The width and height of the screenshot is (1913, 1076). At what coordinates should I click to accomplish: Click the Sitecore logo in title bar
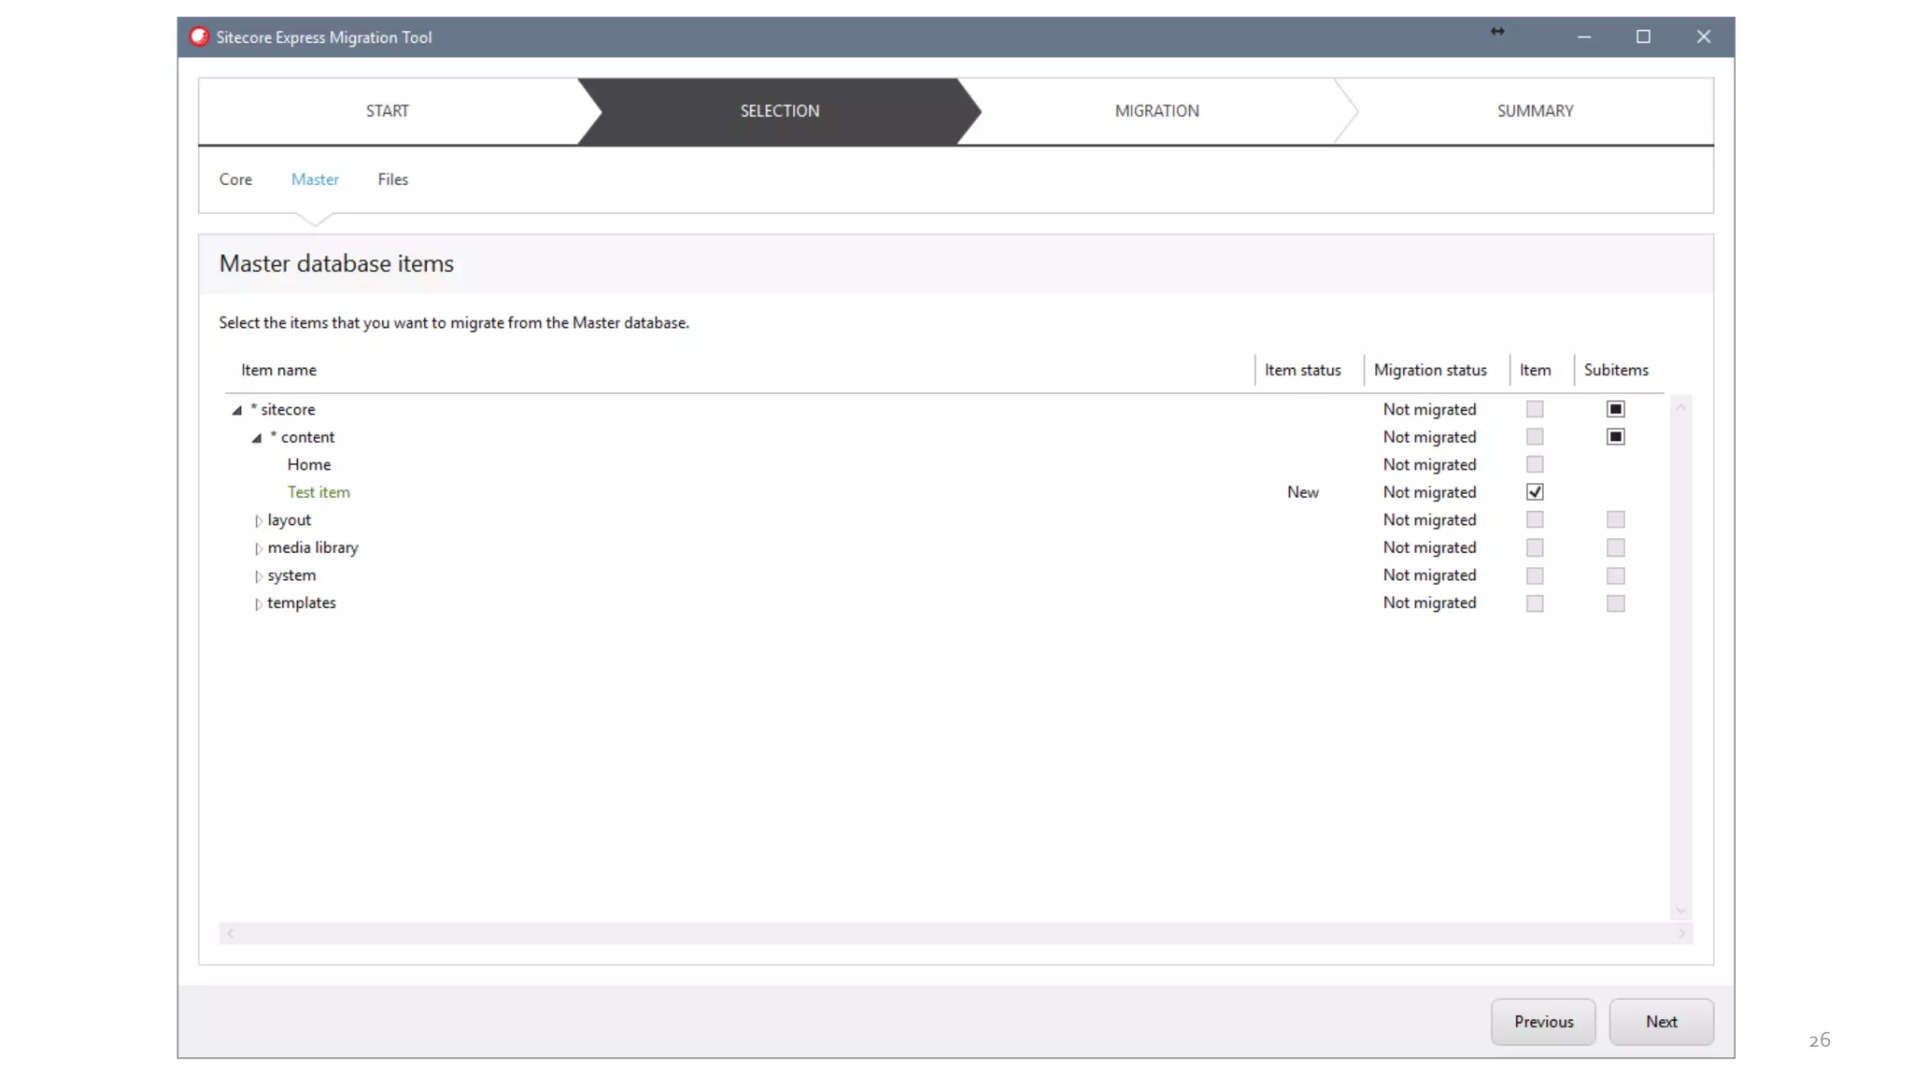coord(199,36)
